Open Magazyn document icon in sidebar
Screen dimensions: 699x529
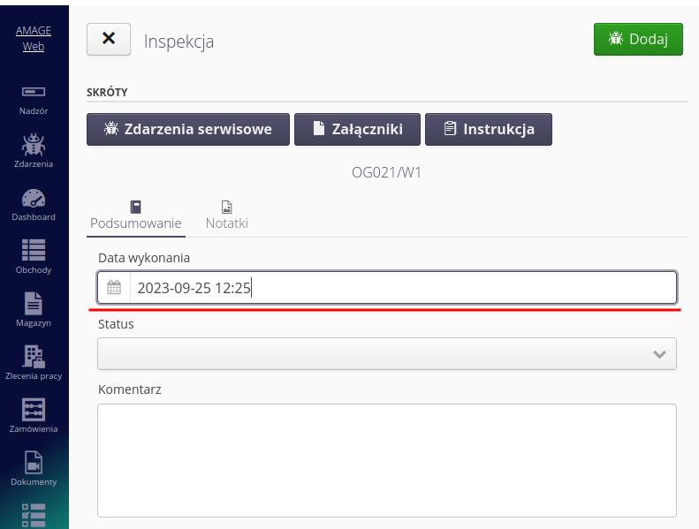point(34,309)
